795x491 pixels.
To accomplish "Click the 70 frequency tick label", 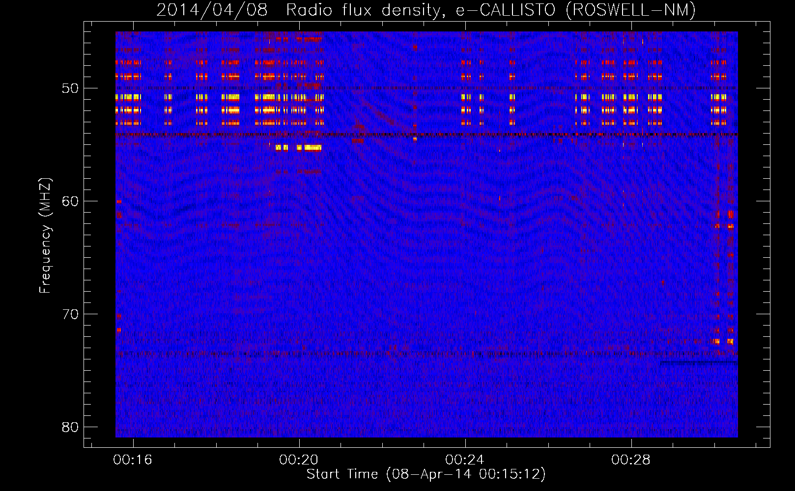I will click(x=70, y=314).
